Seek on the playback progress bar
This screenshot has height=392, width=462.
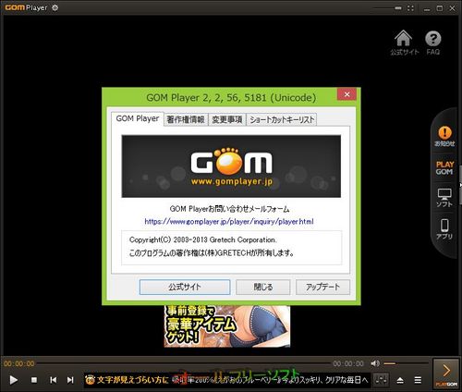(183, 363)
